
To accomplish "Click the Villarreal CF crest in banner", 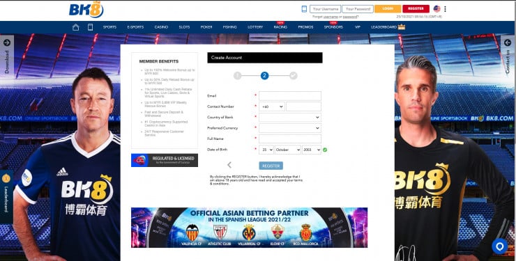I will tap(249, 232).
